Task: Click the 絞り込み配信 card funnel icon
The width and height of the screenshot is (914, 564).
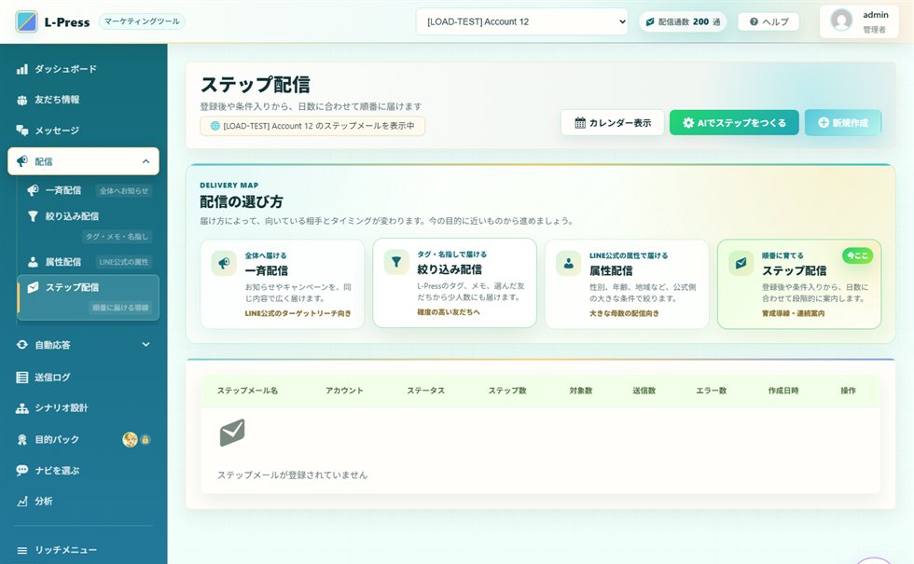Action: point(396,262)
